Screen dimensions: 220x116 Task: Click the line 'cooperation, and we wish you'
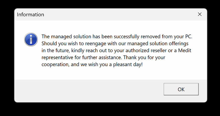tap(92, 65)
